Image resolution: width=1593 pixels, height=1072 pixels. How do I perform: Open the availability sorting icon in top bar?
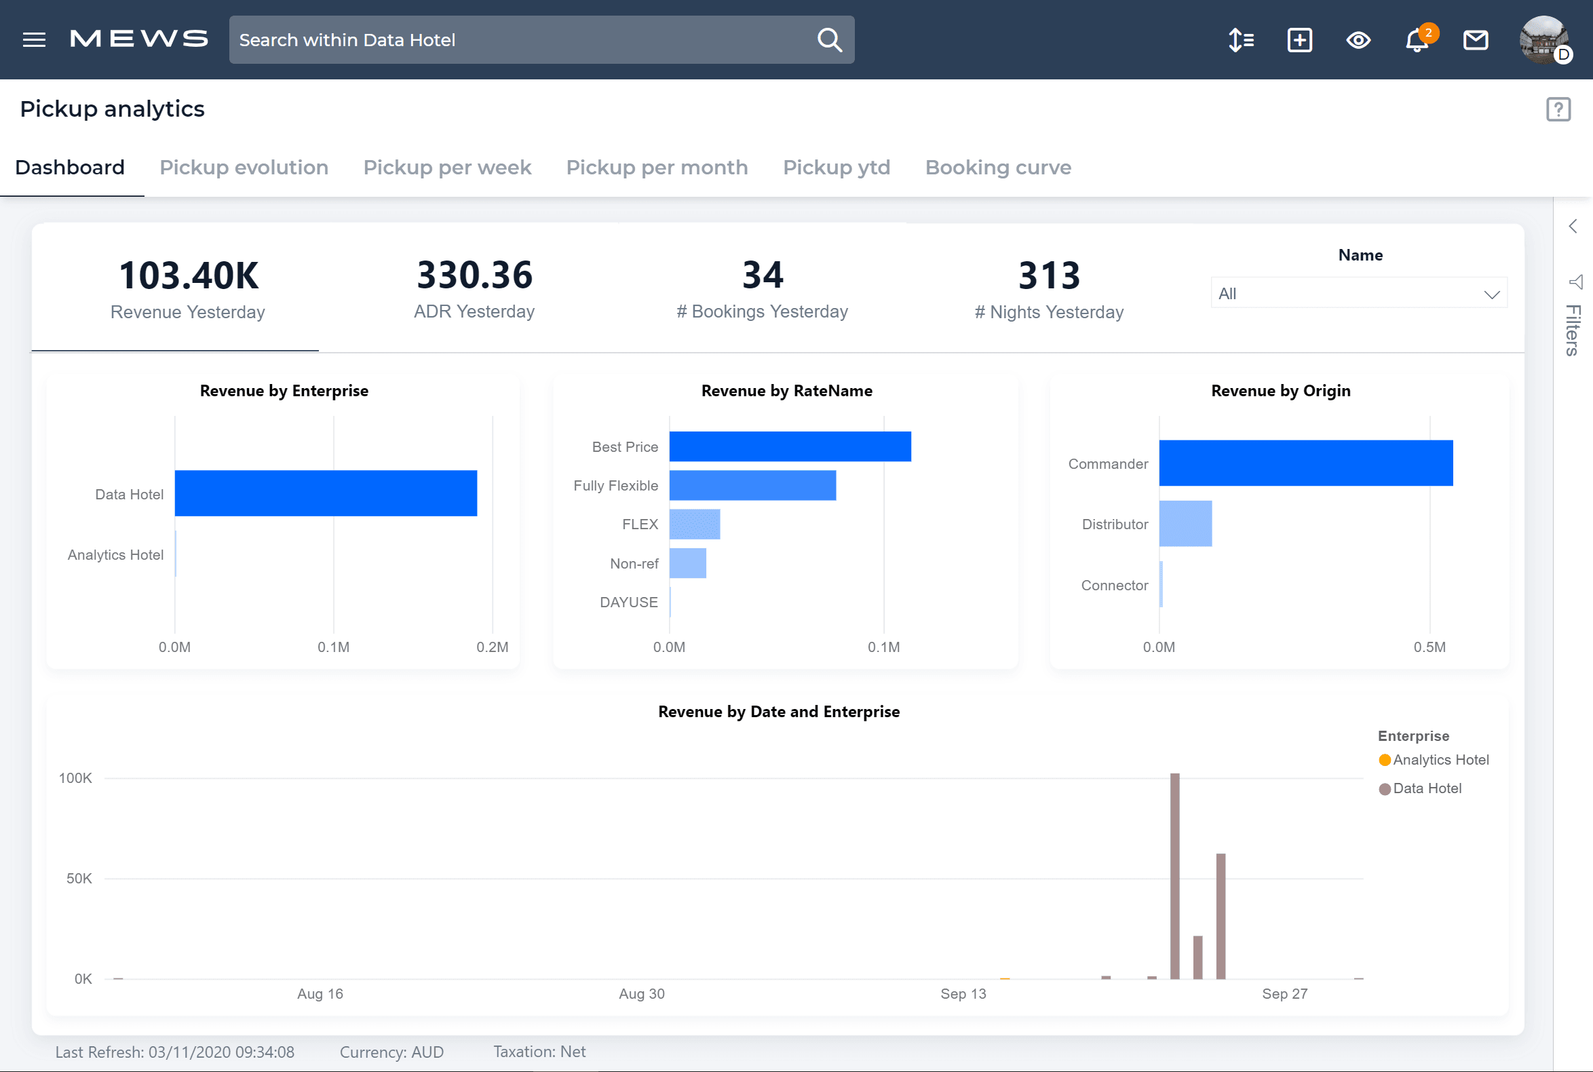1240,39
